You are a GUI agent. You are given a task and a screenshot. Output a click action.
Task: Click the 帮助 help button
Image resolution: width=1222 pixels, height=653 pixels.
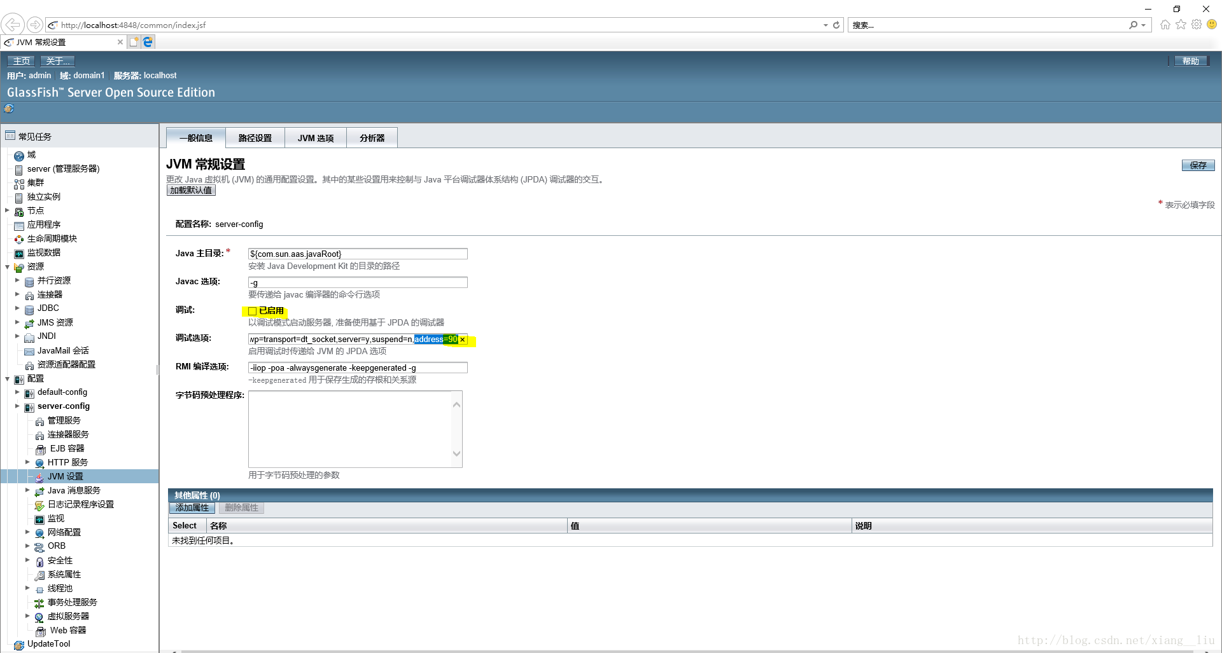[1191, 61]
